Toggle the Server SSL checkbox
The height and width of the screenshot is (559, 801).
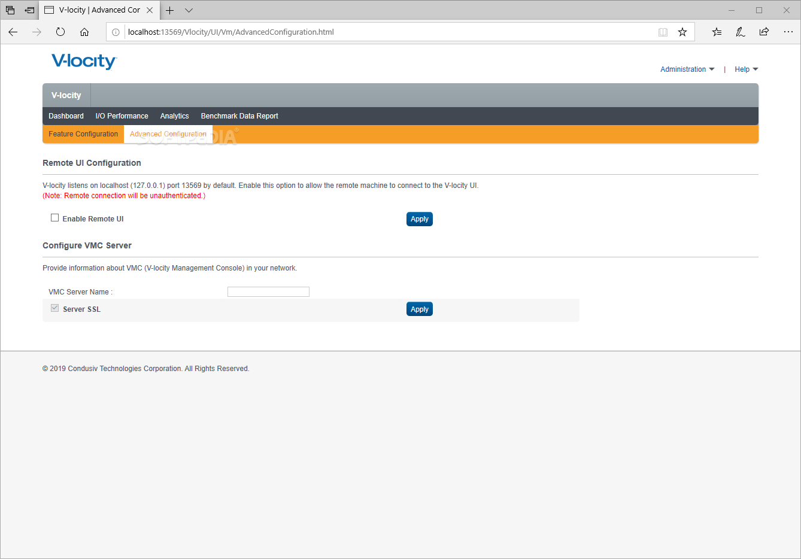point(54,308)
